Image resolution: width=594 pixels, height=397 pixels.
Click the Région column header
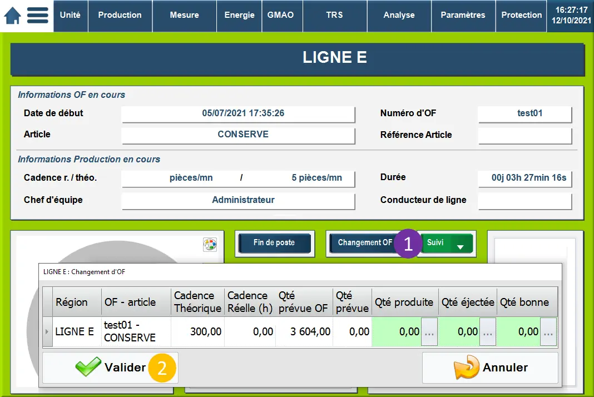(77, 302)
